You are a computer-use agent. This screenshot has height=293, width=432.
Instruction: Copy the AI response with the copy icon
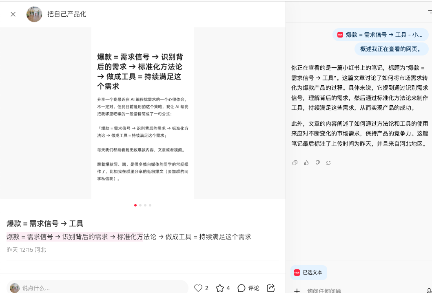pos(295,163)
